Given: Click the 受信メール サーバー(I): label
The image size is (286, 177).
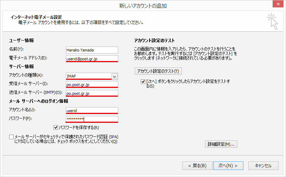Looking at the screenshot, I should click(x=28, y=84).
